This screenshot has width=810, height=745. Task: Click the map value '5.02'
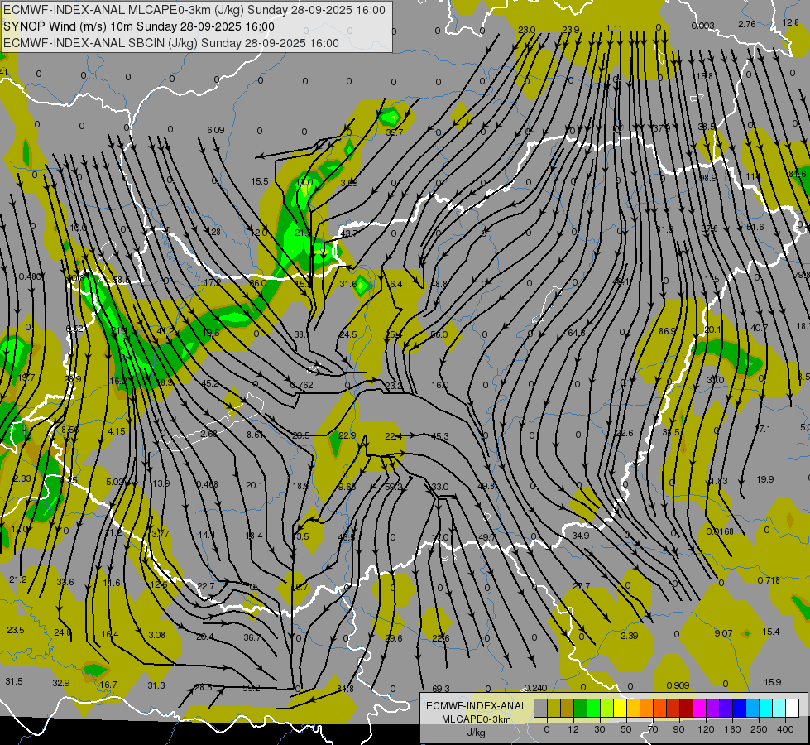click(x=115, y=482)
